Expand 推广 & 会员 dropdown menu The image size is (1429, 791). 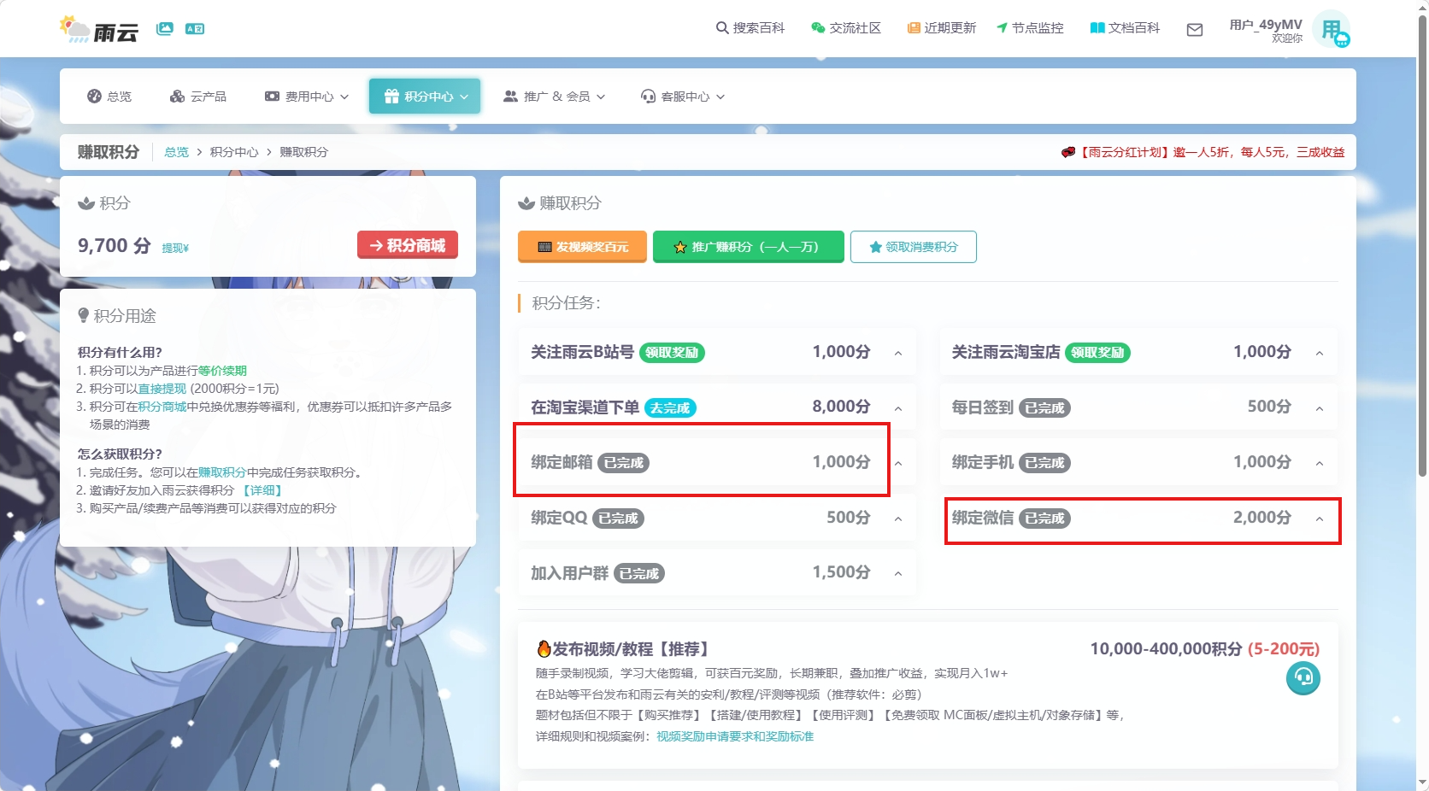tap(554, 97)
